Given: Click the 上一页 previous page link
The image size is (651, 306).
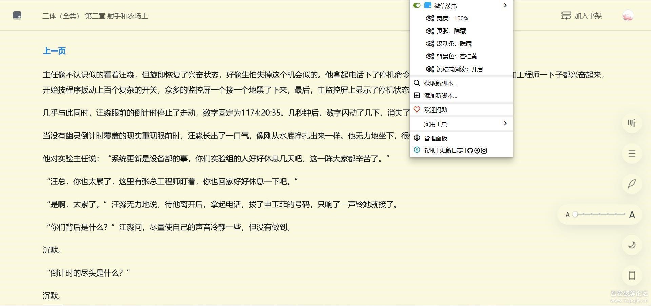Looking at the screenshot, I should point(54,51).
